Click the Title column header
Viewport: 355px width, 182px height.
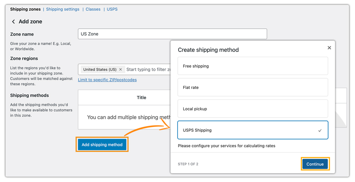(142, 97)
